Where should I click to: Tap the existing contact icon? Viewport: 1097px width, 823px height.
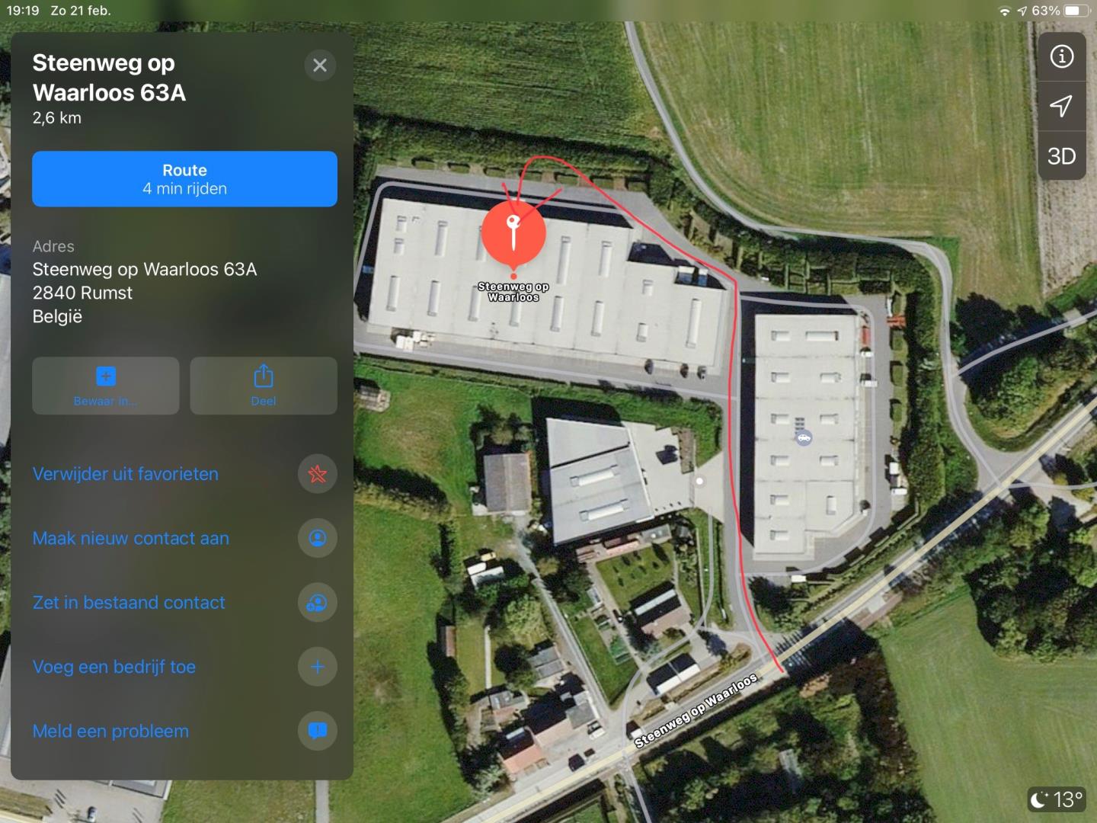318,603
